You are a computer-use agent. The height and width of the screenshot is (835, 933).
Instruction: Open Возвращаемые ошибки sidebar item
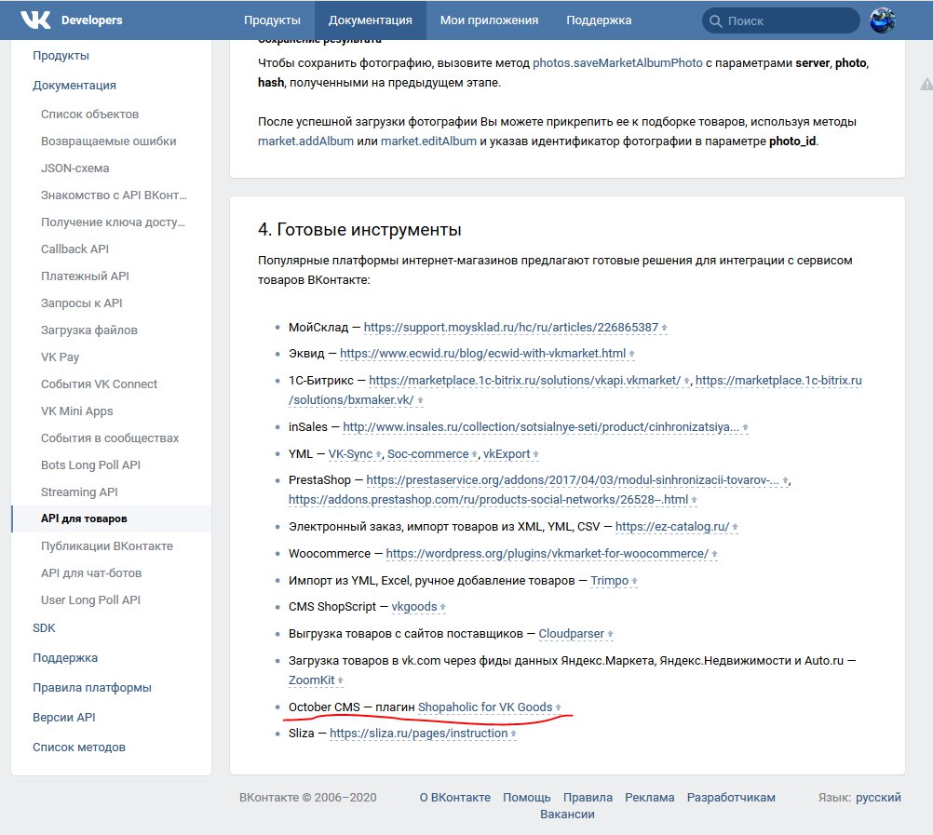108,141
